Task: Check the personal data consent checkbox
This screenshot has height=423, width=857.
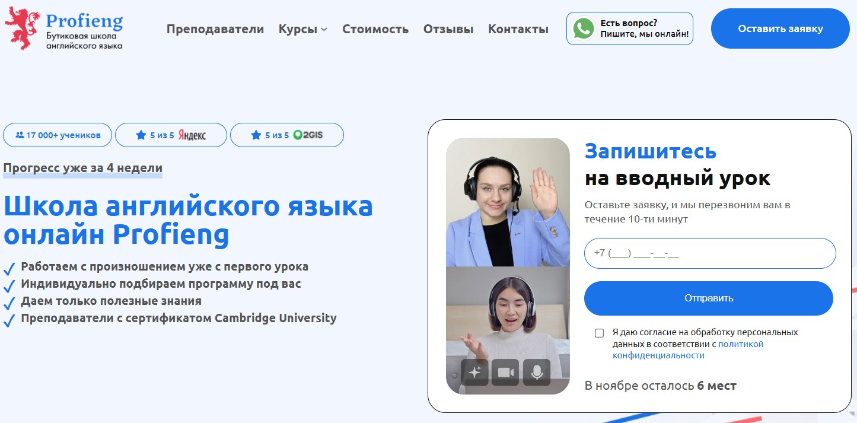Action: [x=599, y=333]
